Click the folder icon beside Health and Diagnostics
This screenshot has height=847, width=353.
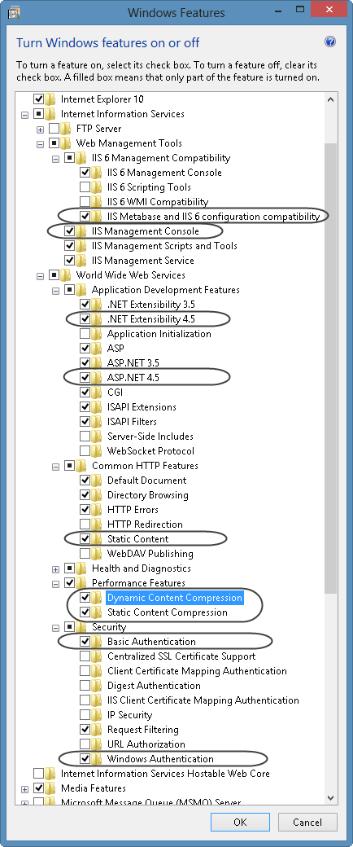[81, 568]
